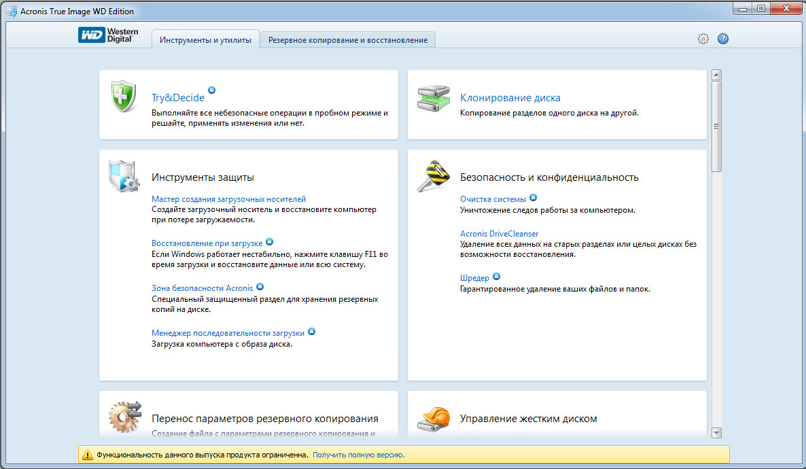Minimize the Acronis True Image window

point(742,8)
